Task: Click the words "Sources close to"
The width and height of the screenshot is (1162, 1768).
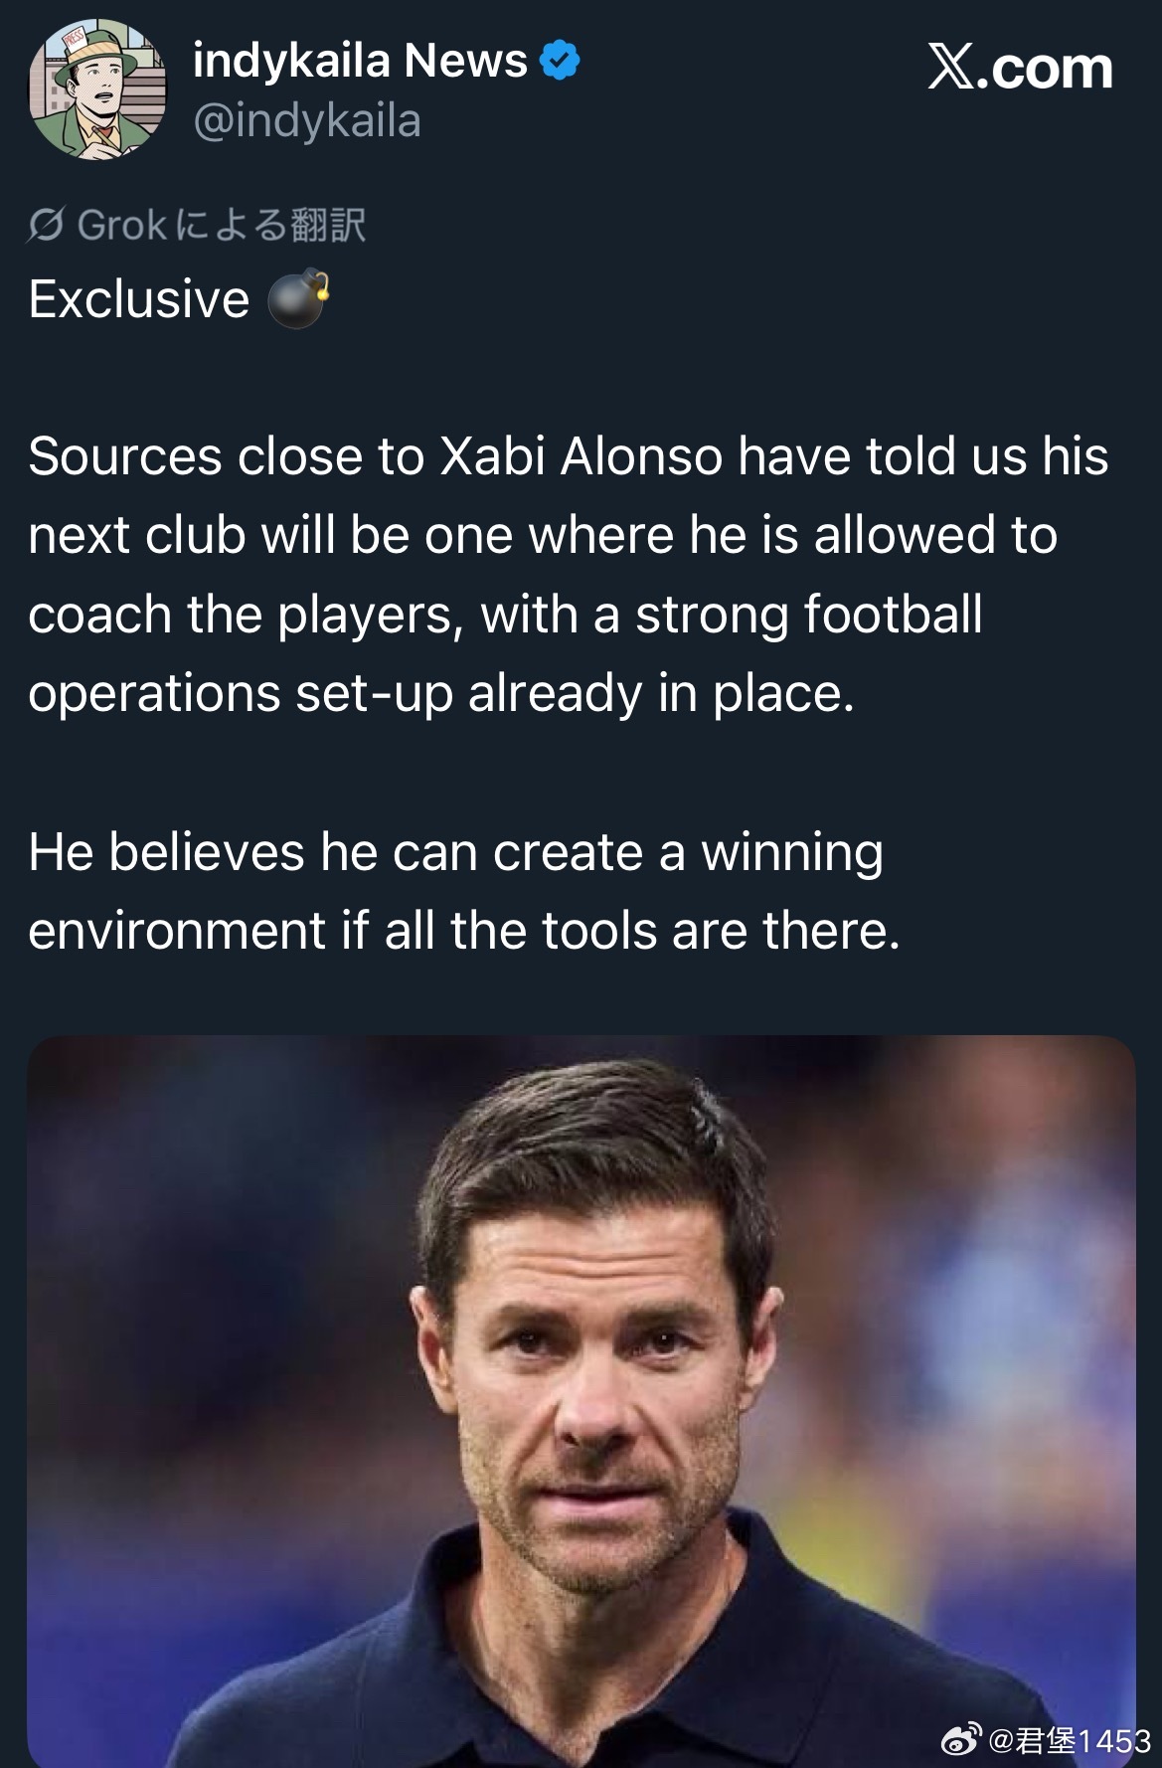Action: click(x=226, y=457)
